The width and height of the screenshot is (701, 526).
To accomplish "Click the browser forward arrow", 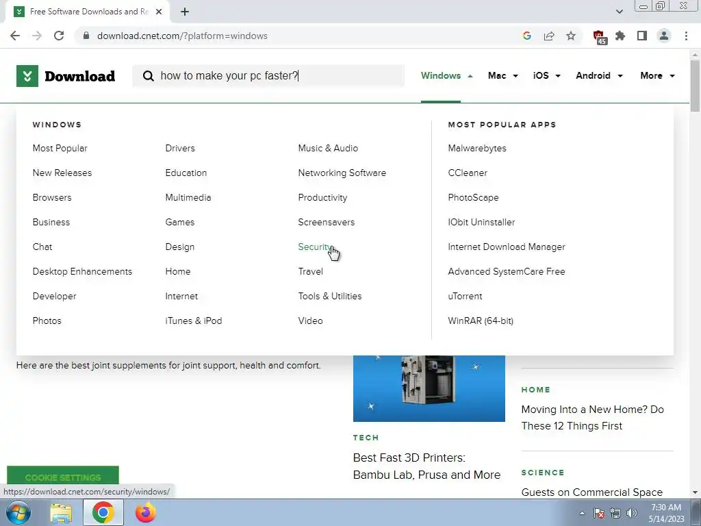I will pyautogui.click(x=37, y=36).
